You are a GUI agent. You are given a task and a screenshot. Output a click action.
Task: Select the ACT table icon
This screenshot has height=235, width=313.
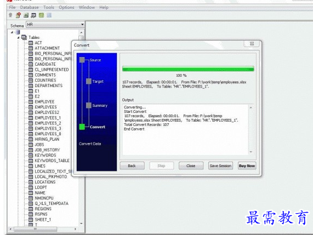[x=31, y=43]
